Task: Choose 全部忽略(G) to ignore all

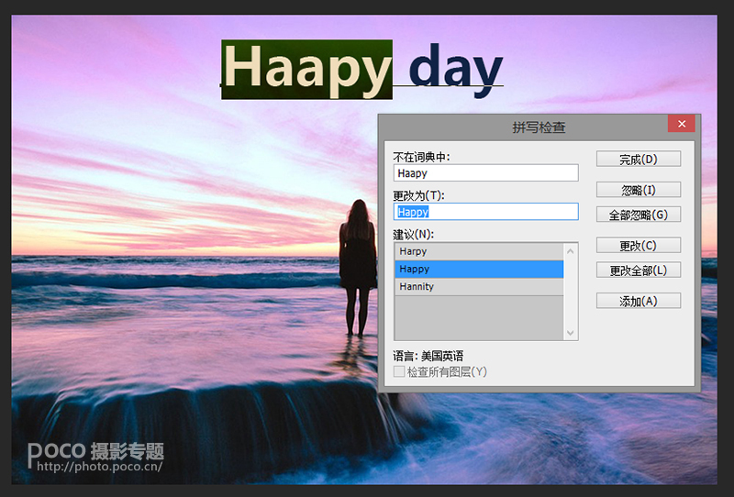Action: coord(638,215)
